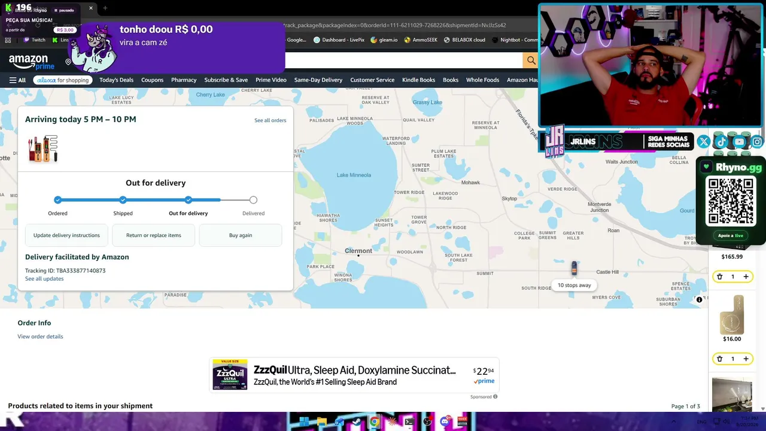Click the TikTok icon in overlay
The height and width of the screenshot is (431, 766).
pyautogui.click(x=721, y=142)
